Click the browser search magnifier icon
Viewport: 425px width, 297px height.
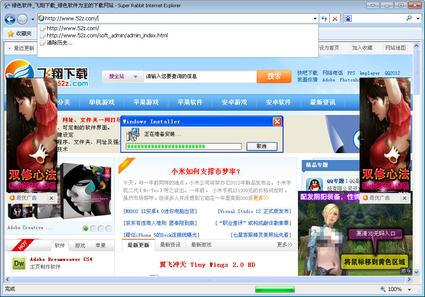point(409,18)
